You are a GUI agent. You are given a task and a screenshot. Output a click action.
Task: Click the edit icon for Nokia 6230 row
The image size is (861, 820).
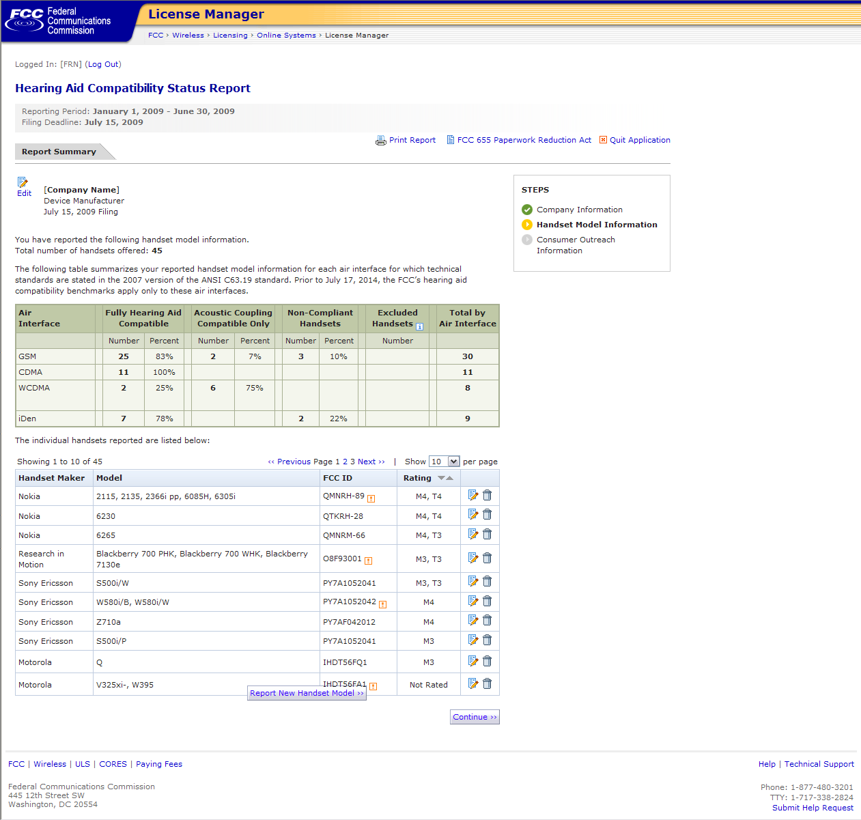[x=473, y=515]
